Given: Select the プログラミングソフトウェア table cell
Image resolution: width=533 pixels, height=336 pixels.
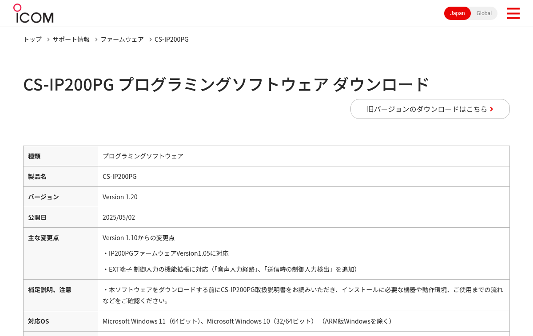Looking at the screenshot, I should 304,156.
